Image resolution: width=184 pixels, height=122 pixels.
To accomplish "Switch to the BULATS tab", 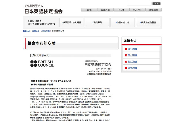I will pyautogui.click(x=137, y=10).
